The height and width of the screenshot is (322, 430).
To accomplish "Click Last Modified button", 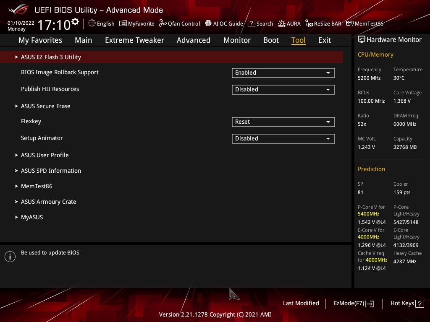I will (301, 304).
